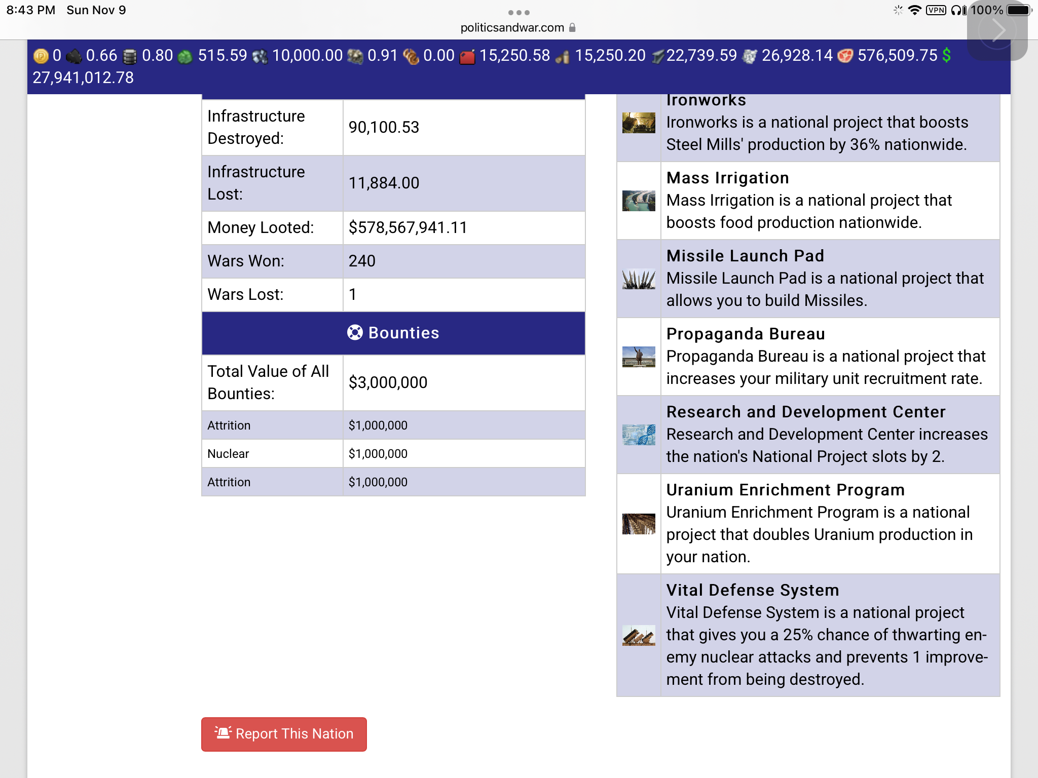Click the coal resource icon
Viewport: 1038px width, 778px height.
click(x=74, y=56)
